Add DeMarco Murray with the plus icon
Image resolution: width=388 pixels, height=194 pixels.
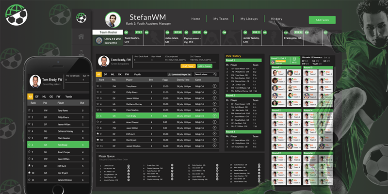click(x=214, y=104)
